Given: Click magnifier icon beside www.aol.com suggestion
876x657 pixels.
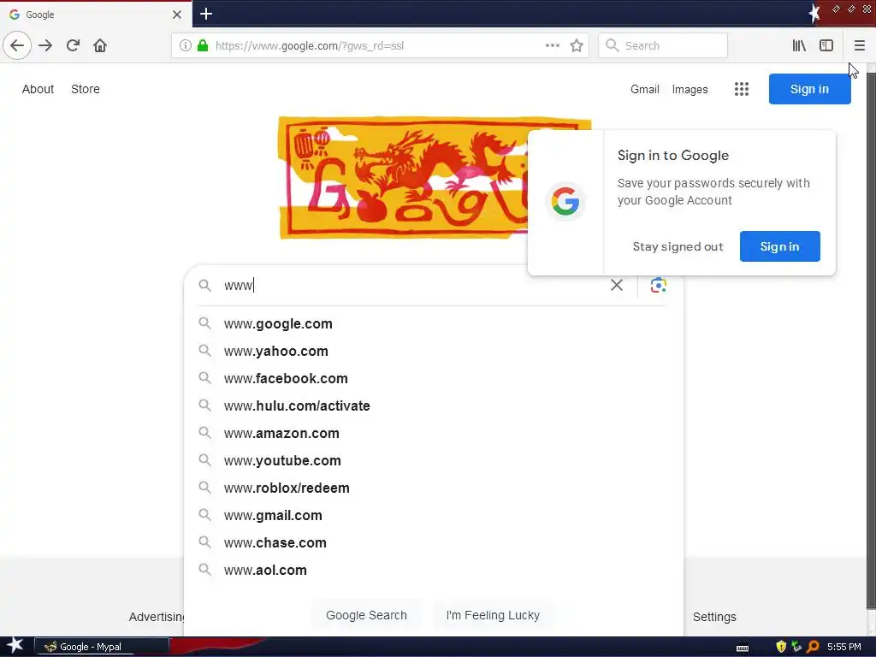Looking at the screenshot, I should [x=205, y=570].
